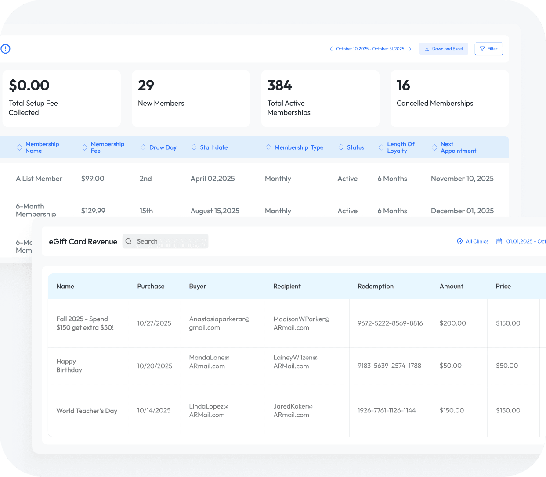Click the Redemption column header
The image size is (546, 477).
[x=376, y=286]
